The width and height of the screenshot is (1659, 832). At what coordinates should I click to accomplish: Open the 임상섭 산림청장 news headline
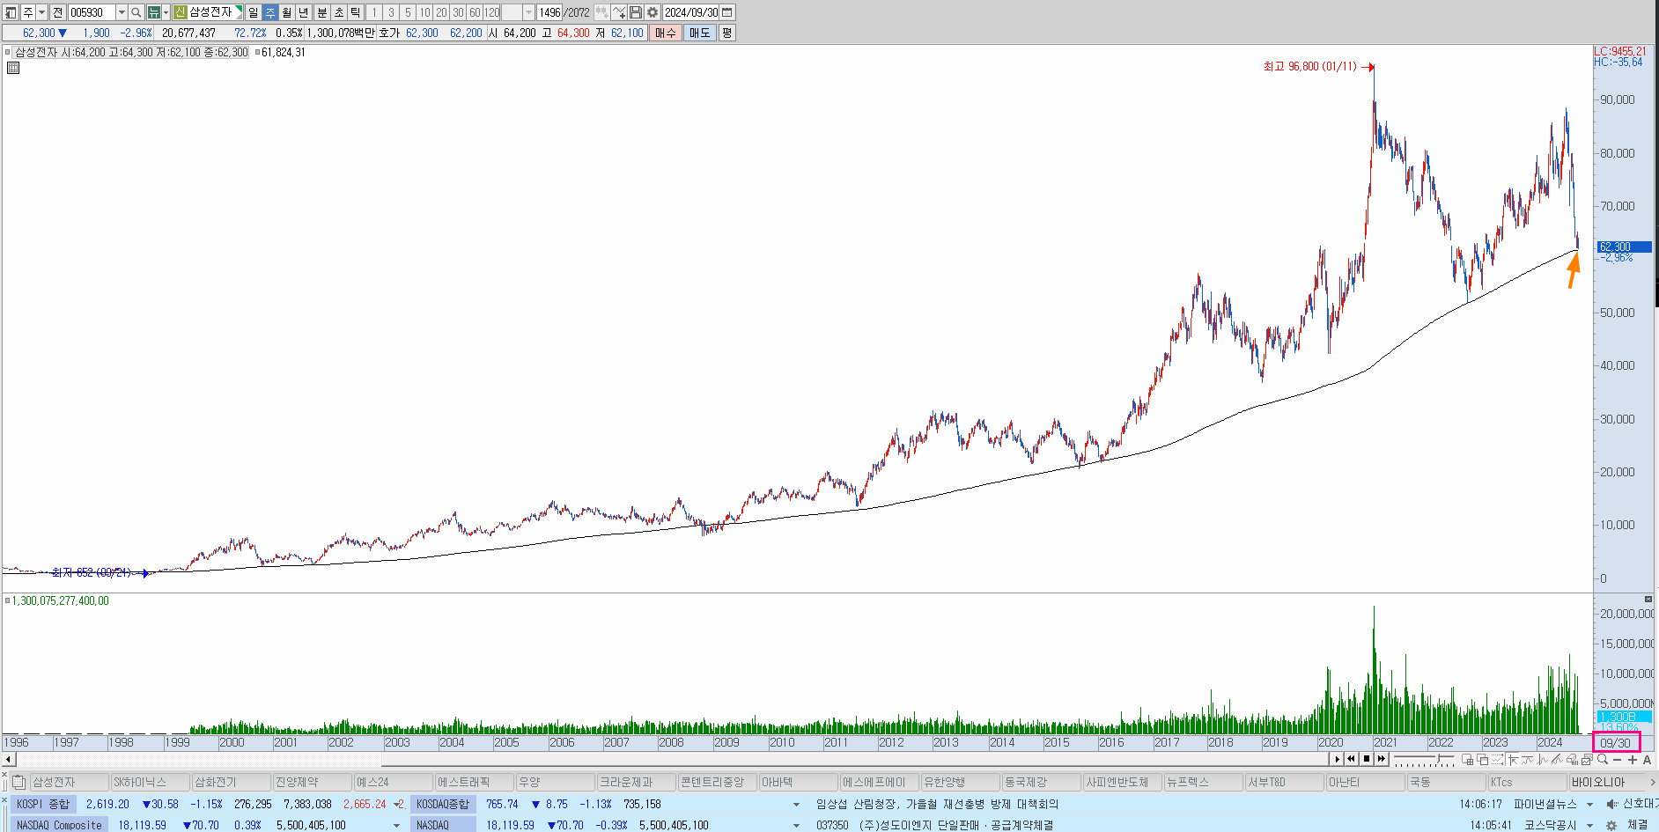click(x=938, y=804)
